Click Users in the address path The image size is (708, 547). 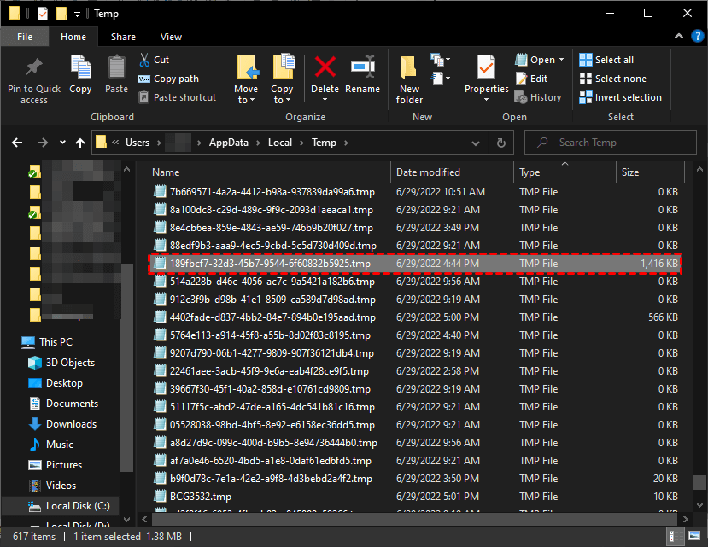[138, 143]
